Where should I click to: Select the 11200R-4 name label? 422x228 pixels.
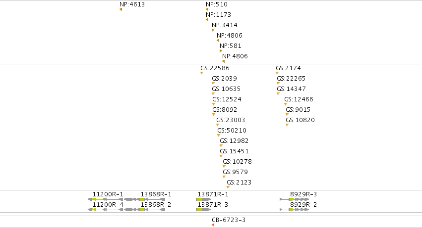click(x=108, y=205)
